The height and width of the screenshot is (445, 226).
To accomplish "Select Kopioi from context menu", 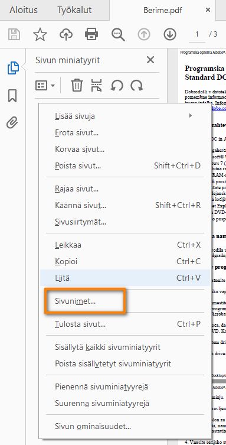I will click(125, 261).
